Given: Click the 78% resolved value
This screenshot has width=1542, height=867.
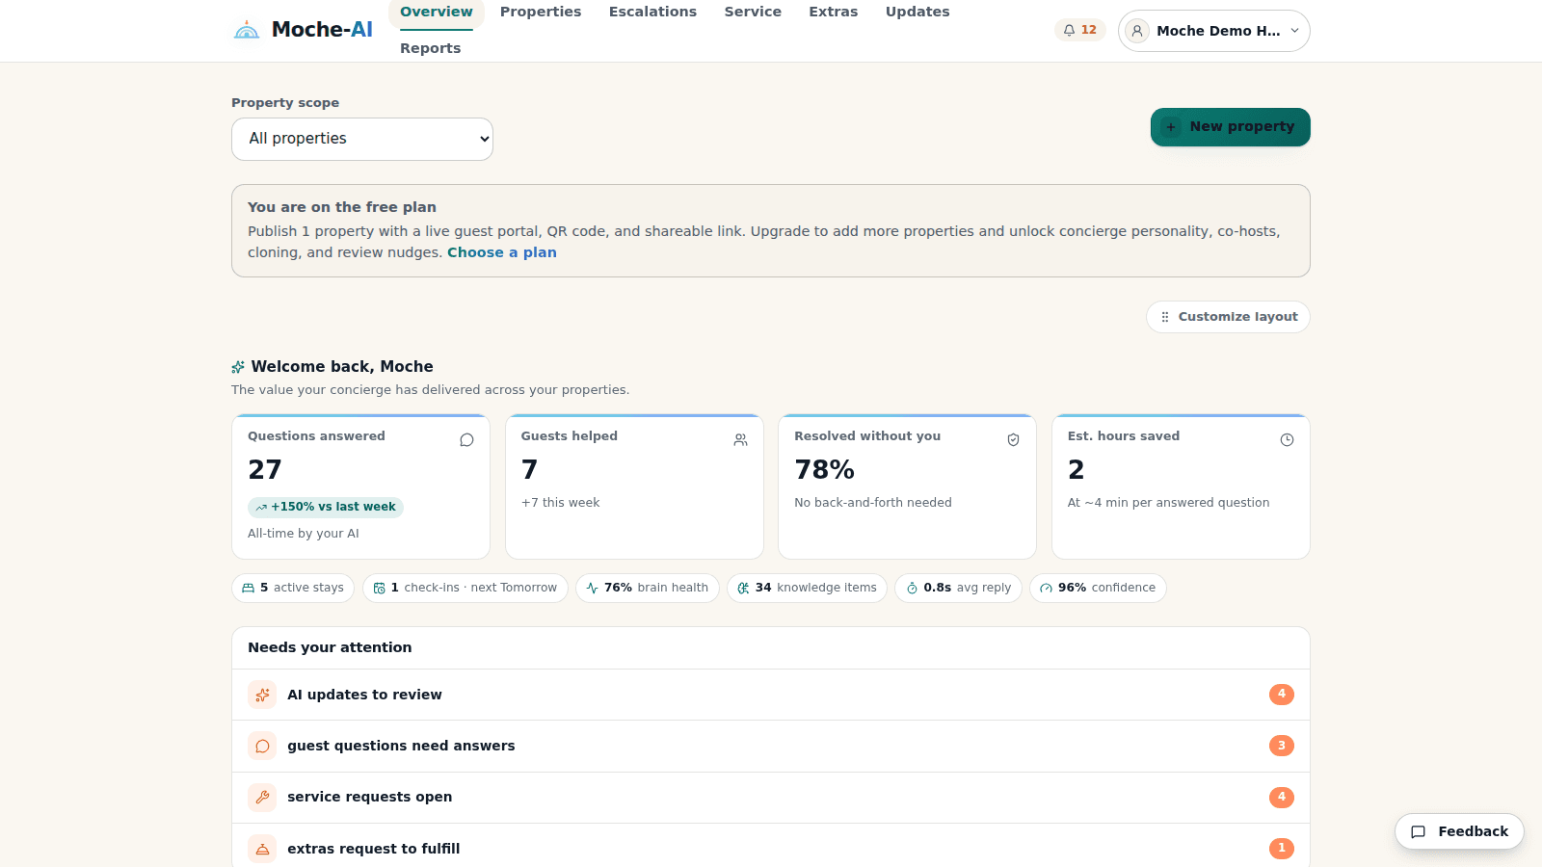Looking at the screenshot, I should point(824,470).
